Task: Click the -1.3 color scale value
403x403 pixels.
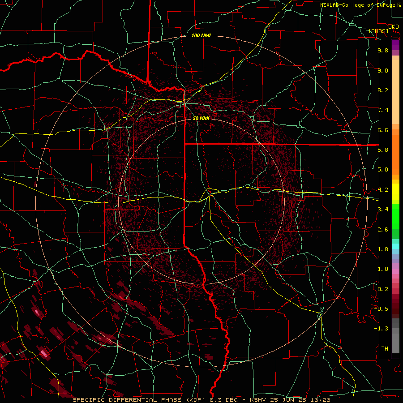Action: point(381,329)
